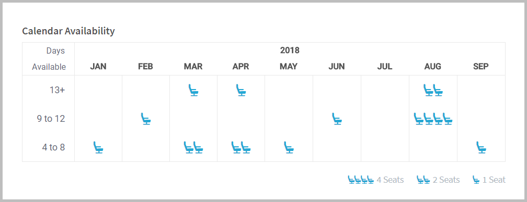Select May 4 to 8 days seat
This screenshot has width=527, height=202.
click(289, 147)
